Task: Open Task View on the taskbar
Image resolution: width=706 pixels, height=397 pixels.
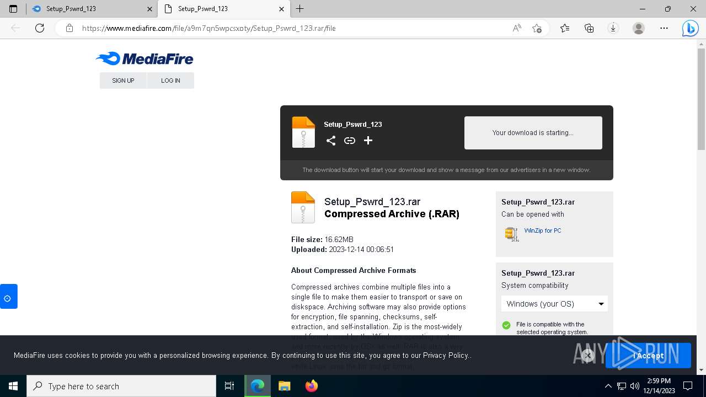Action: pyautogui.click(x=229, y=386)
